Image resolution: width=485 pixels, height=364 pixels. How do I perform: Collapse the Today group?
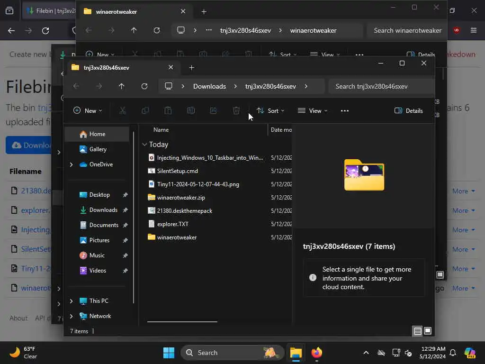(x=144, y=145)
